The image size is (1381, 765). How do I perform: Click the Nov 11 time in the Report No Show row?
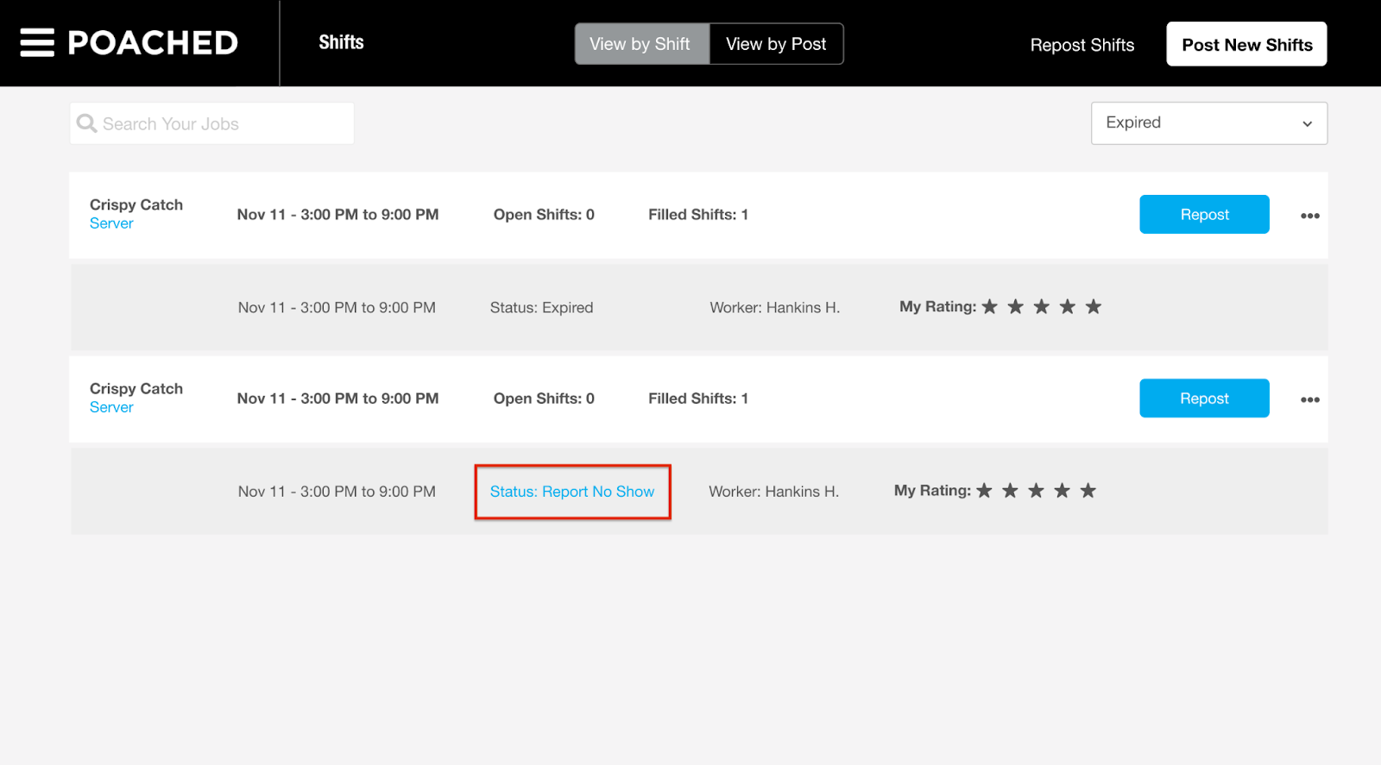pyautogui.click(x=337, y=492)
